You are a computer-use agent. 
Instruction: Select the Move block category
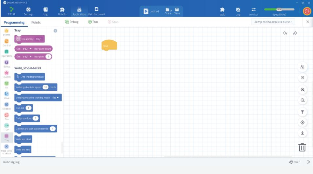click(x=7, y=95)
